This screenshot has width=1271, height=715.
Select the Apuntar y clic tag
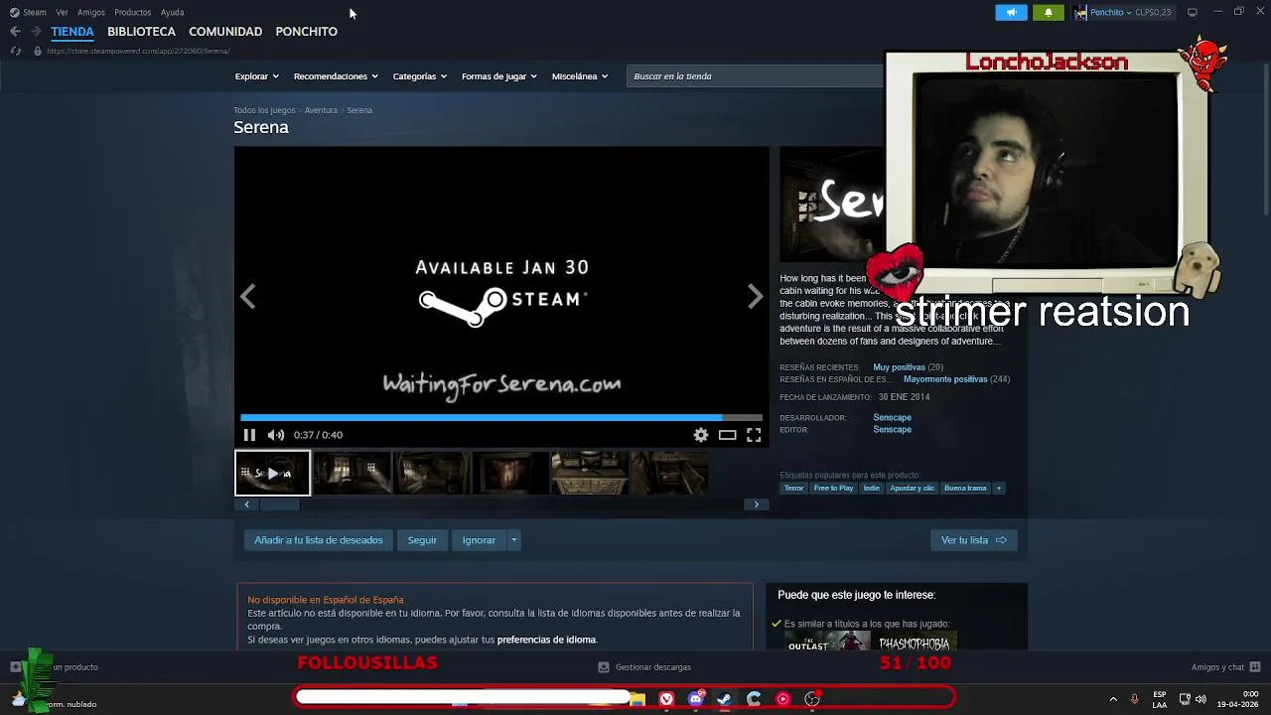pos(912,489)
